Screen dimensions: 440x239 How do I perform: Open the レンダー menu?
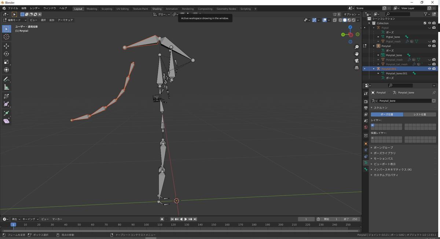click(35, 8)
